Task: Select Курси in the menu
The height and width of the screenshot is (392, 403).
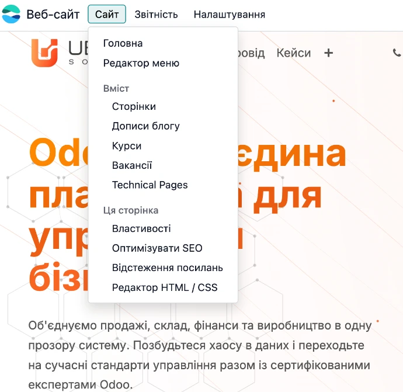Action: coord(163,145)
